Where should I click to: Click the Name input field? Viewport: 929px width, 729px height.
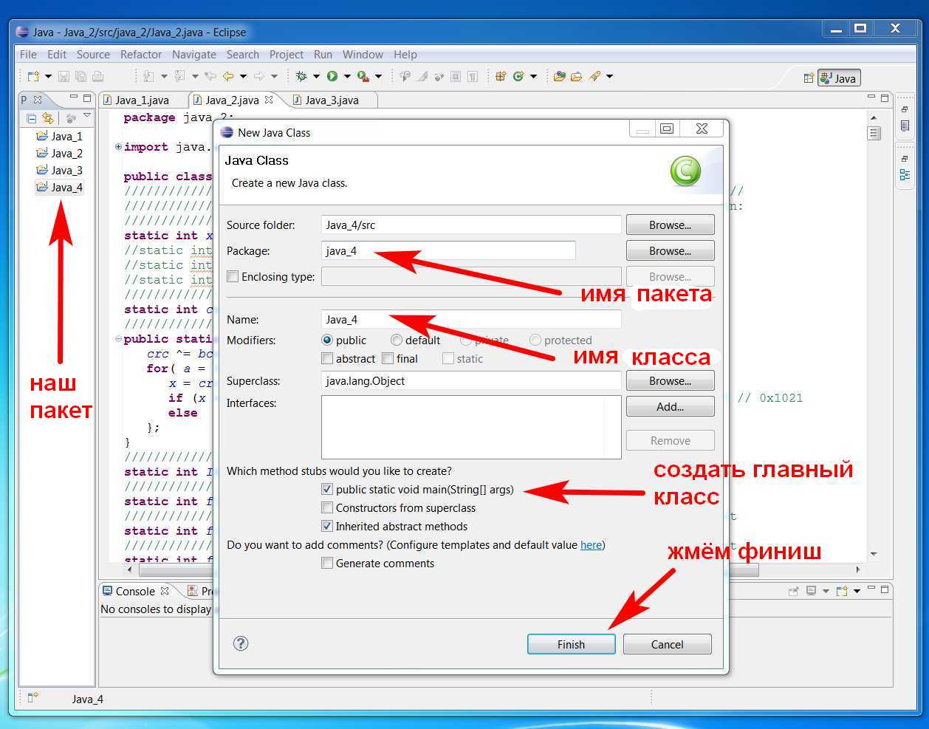pos(471,320)
